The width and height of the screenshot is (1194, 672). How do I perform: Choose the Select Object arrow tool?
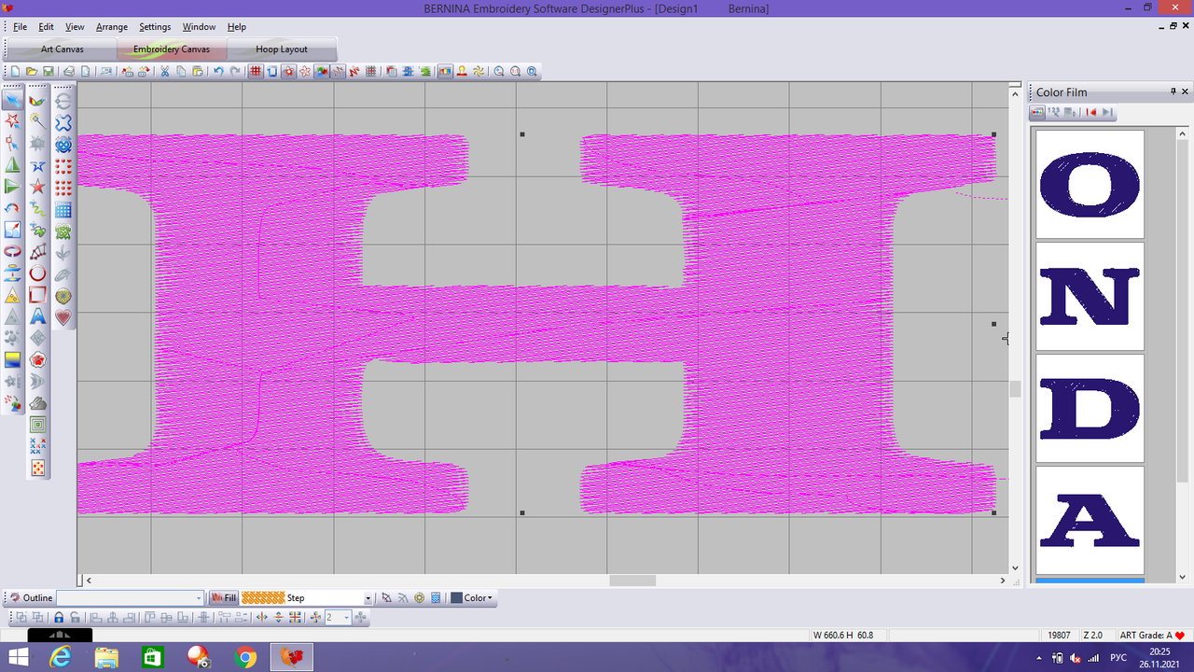pyautogui.click(x=13, y=101)
